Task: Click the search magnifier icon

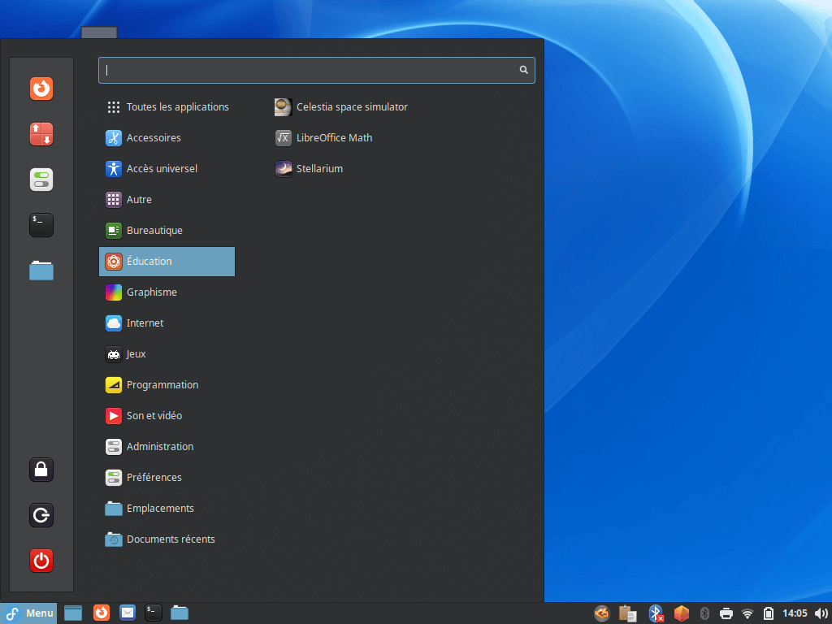Action: coord(524,70)
